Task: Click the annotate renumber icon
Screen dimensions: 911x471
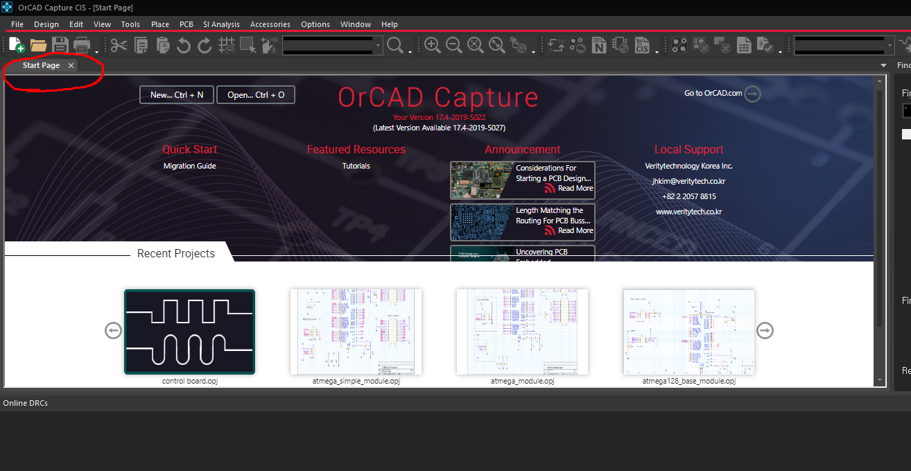Action: [556, 46]
